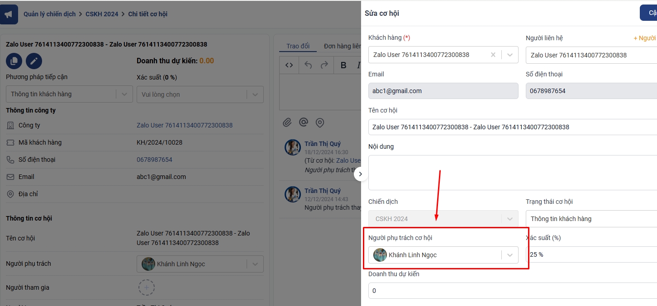Switch to the Trao đổi tab
Image resolution: width=657 pixels, height=306 pixels.
pos(298,46)
